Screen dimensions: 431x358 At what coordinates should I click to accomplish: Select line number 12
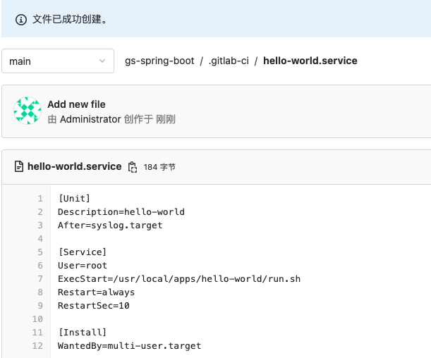tap(37, 346)
